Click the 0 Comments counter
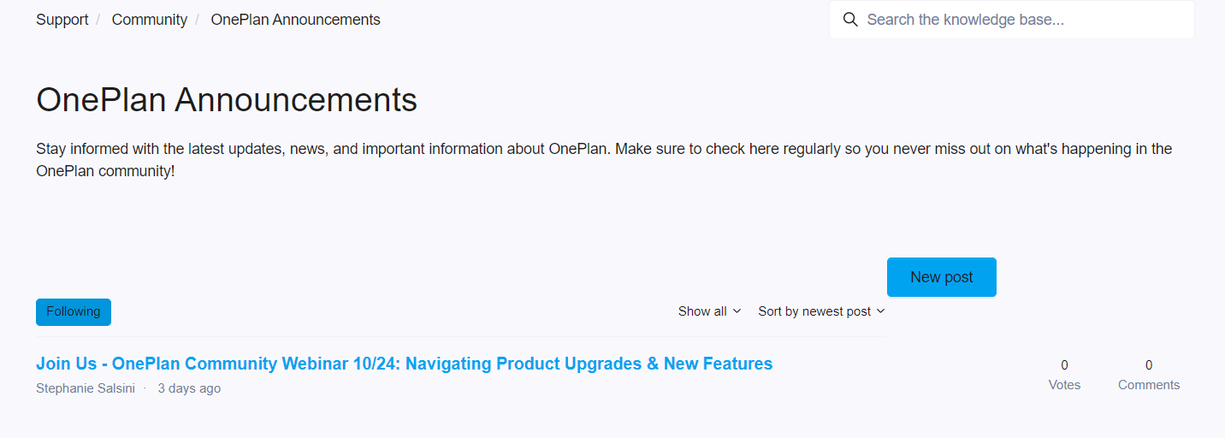This screenshot has width=1225, height=438. (x=1149, y=375)
